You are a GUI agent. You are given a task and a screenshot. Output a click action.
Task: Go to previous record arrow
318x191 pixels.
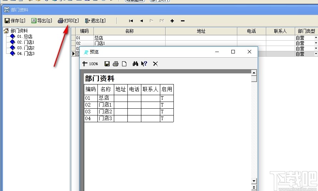(141, 21)
